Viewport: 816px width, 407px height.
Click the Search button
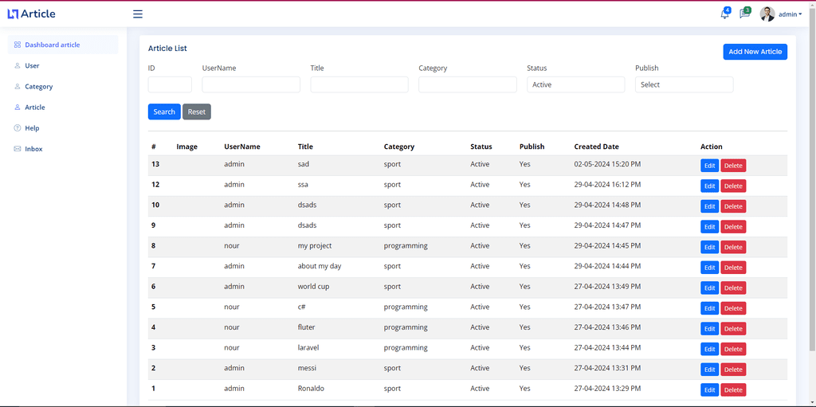click(x=164, y=112)
